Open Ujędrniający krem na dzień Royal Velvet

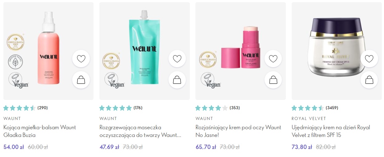pos(331,131)
